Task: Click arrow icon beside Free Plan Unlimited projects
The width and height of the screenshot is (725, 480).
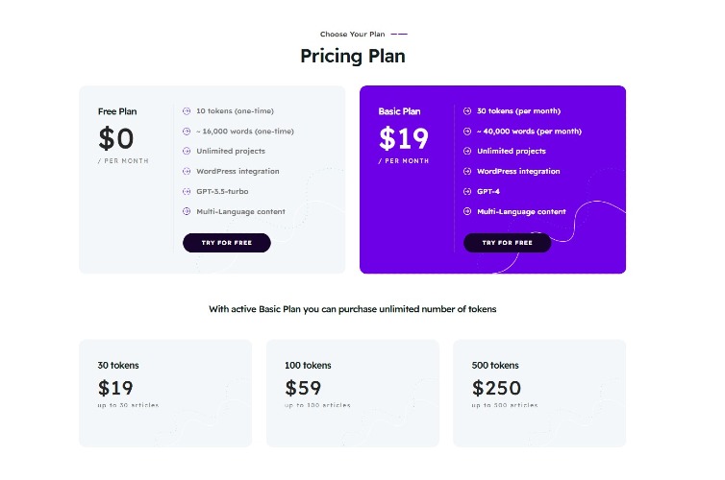Action: tap(186, 152)
